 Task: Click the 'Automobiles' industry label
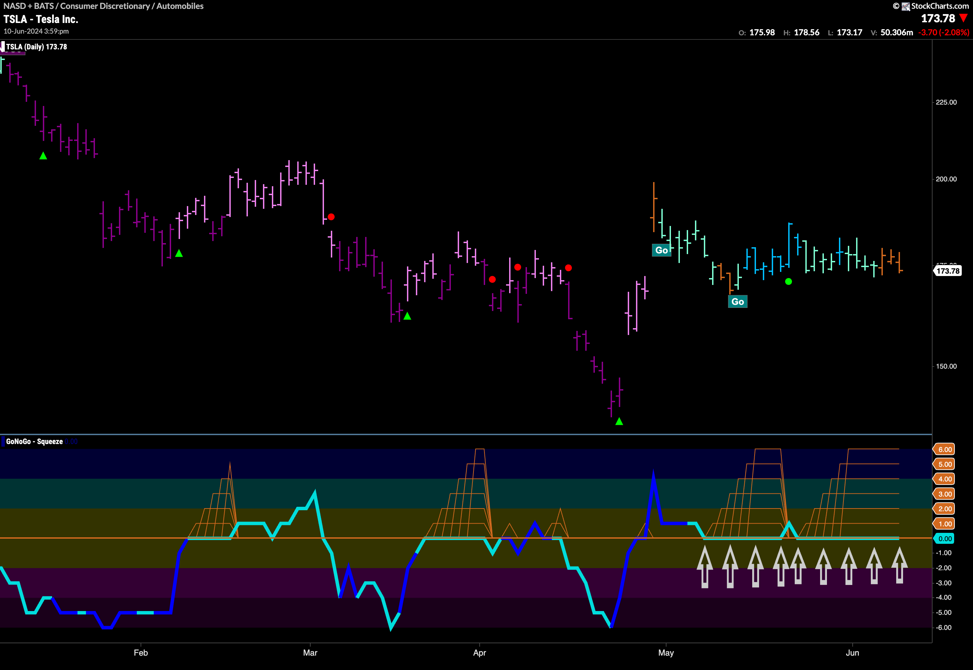coord(180,6)
